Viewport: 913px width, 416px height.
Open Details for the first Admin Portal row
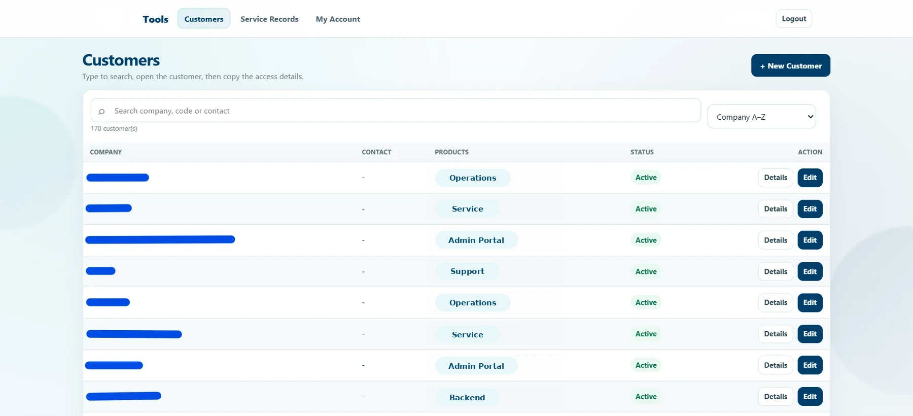[x=776, y=240]
